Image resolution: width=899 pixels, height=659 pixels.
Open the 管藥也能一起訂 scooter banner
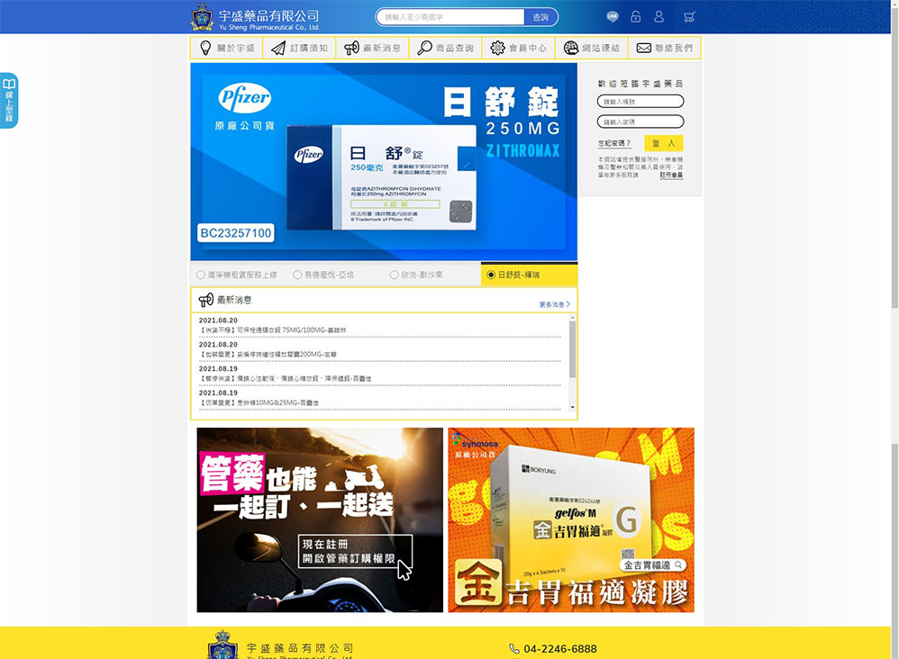click(320, 519)
